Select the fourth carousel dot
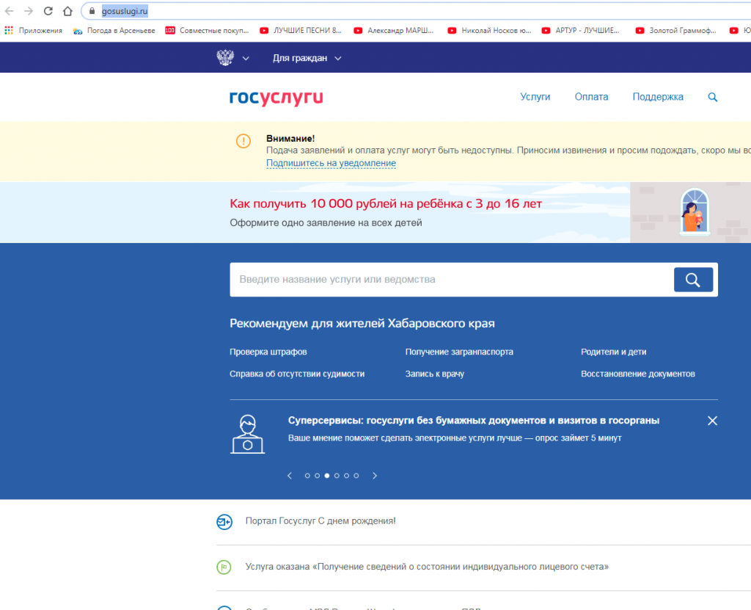751x610 pixels. tap(337, 476)
